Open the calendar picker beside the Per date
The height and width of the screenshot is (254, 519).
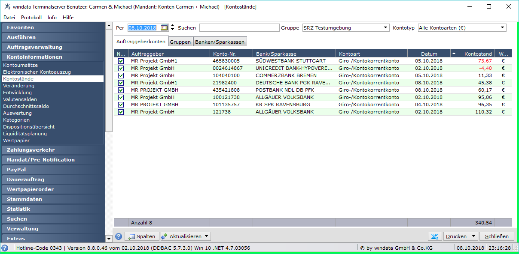(164, 28)
